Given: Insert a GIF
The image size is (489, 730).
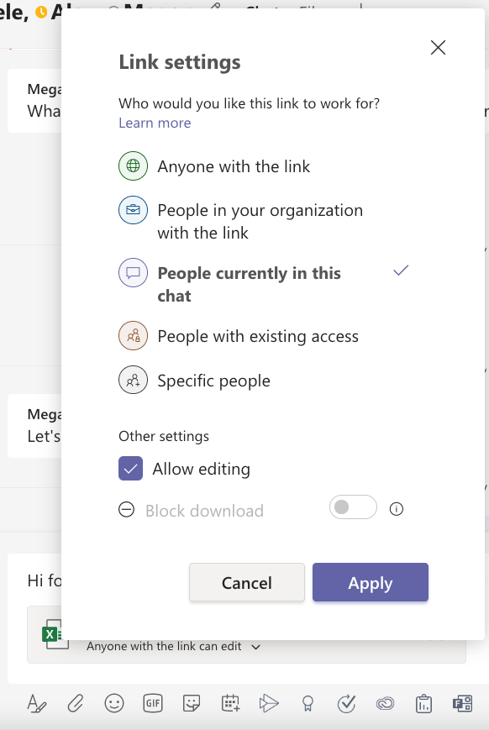Looking at the screenshot, I should click(153, 704).
